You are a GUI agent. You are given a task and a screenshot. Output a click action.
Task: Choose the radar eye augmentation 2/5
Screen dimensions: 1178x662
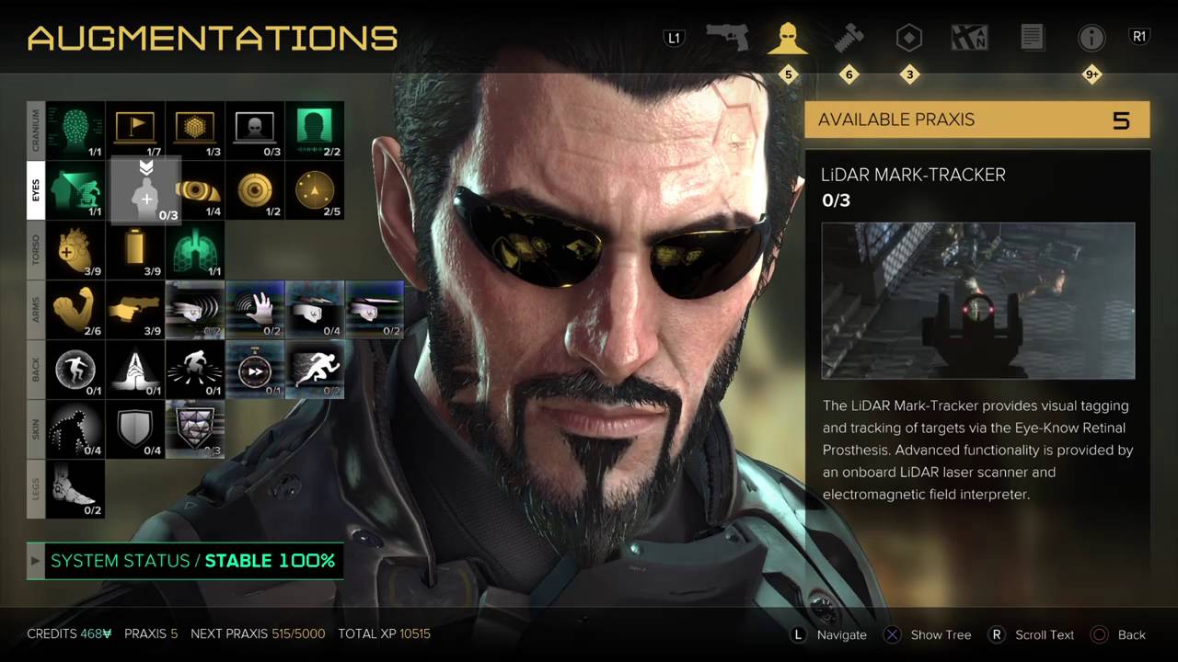(x=314, y=190)
